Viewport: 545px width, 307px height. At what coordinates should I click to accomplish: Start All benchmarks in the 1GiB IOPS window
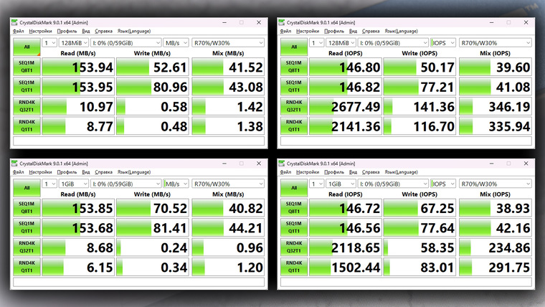pos(294,188)
